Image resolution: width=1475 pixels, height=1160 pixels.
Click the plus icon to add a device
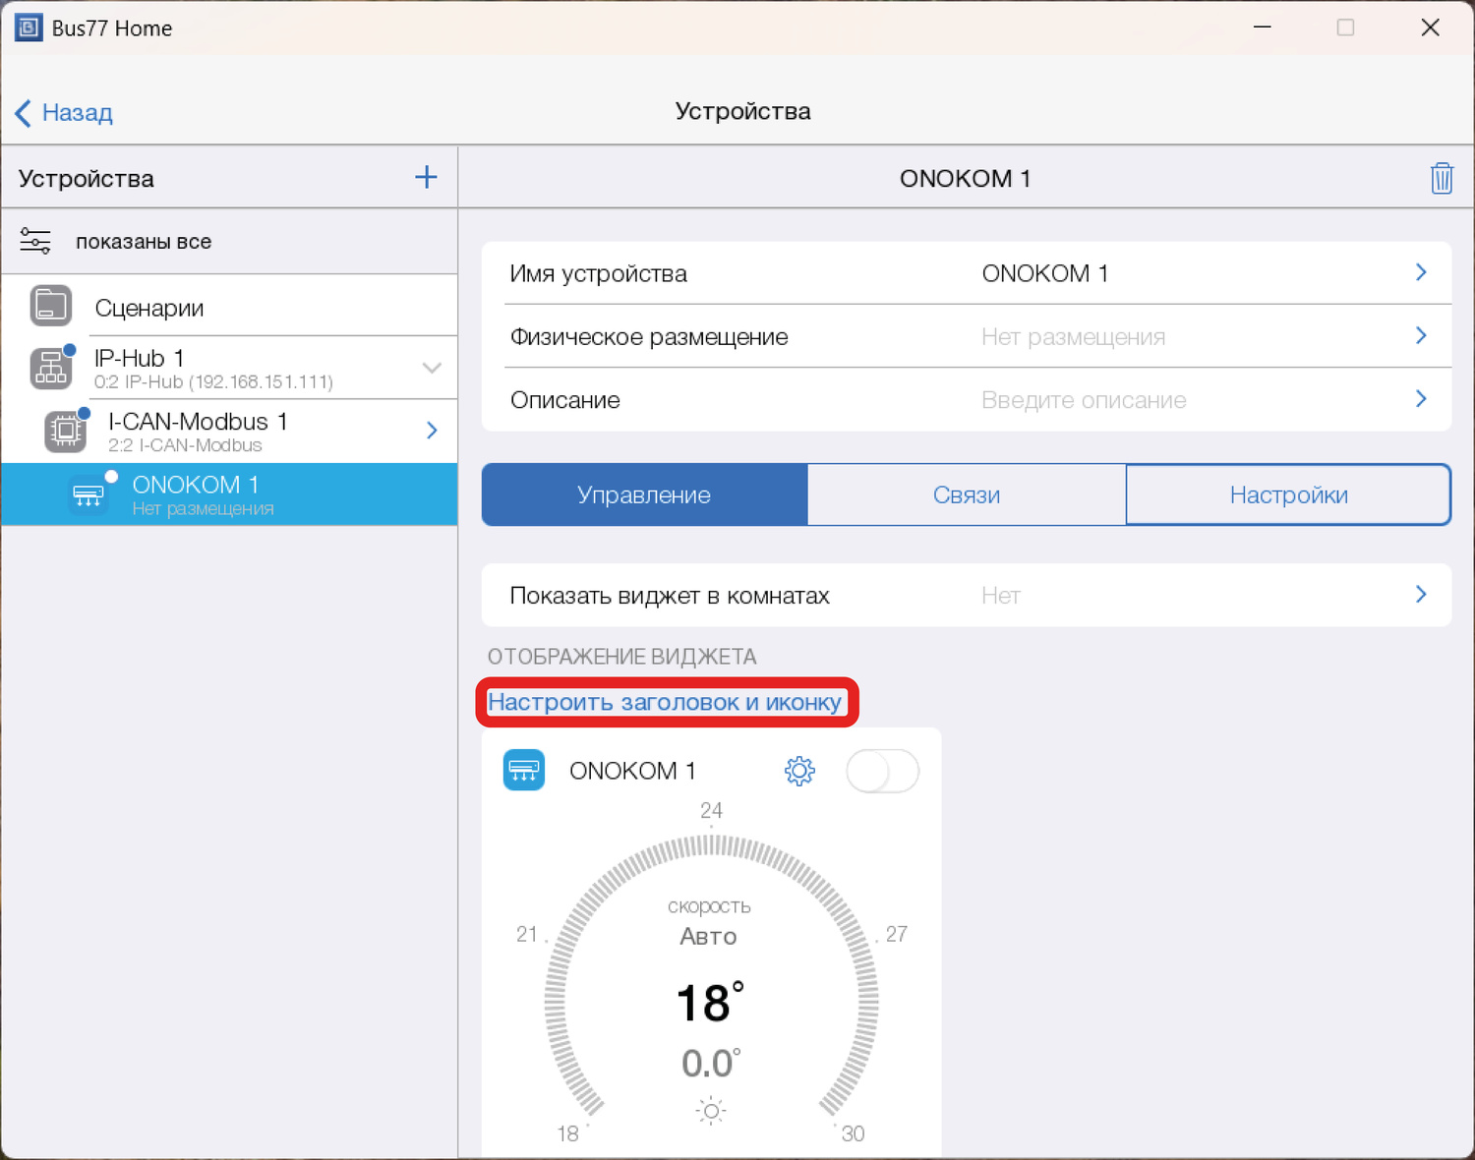[426, 178]
